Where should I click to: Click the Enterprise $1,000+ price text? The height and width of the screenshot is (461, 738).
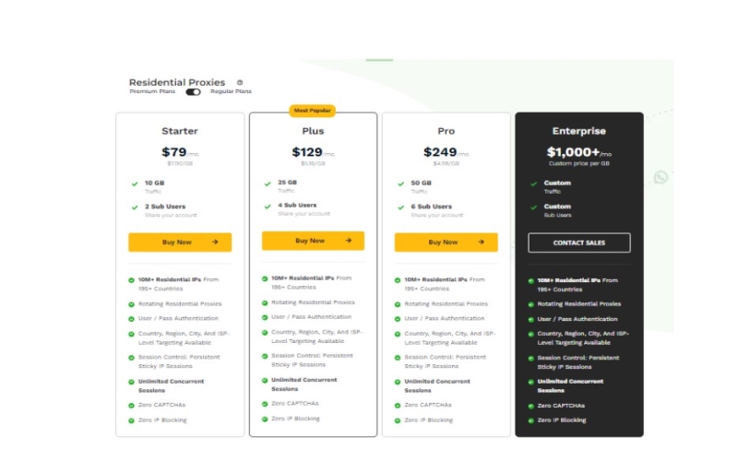(574, 153)
